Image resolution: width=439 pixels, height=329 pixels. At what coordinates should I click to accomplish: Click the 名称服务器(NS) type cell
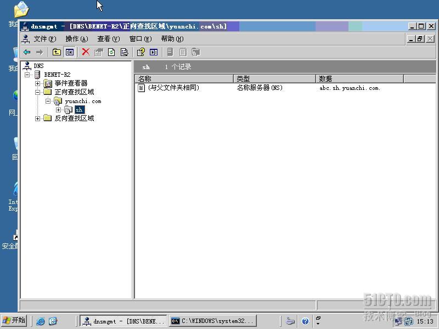pos(260,88)
